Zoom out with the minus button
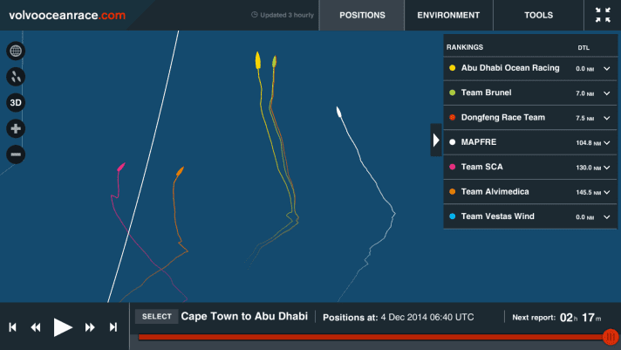The width and height of the screenshot is (621, 350). click(16, 154)
